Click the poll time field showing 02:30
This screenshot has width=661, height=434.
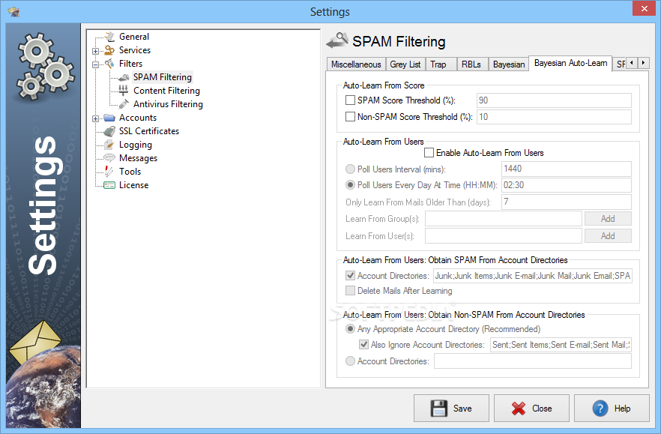(566, 185)
